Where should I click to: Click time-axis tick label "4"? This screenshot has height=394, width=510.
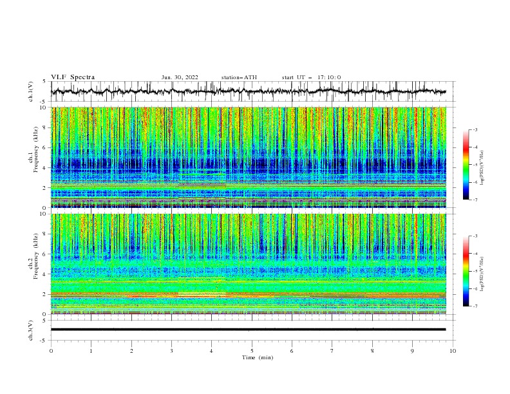coord(211,351)
